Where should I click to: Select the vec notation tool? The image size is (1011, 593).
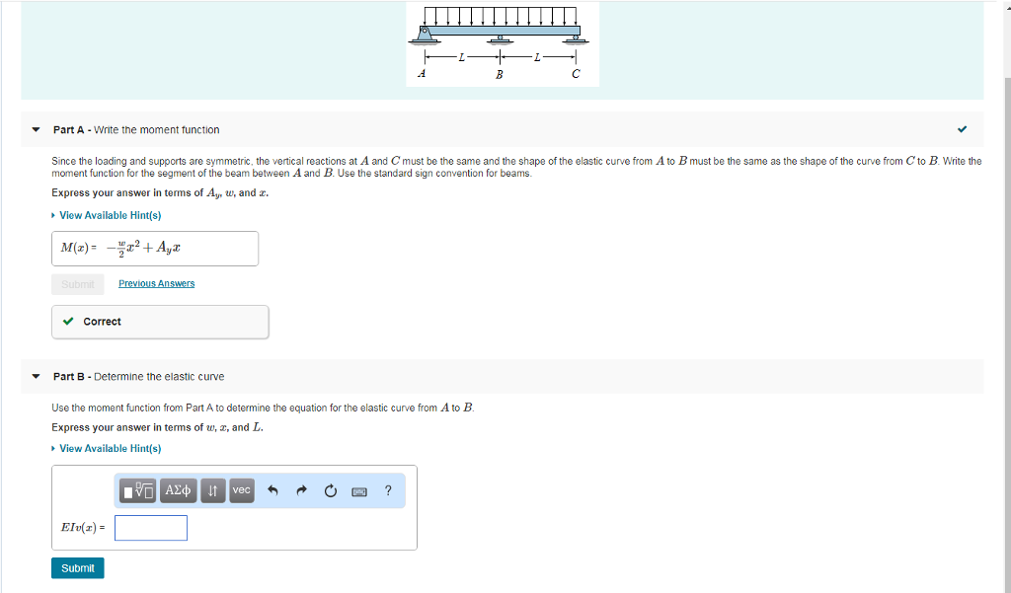(x=240, y=490)
